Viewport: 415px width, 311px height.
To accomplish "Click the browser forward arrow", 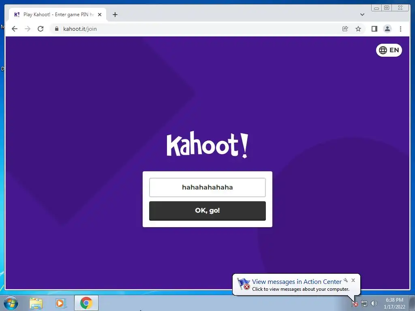I will 28,29.
